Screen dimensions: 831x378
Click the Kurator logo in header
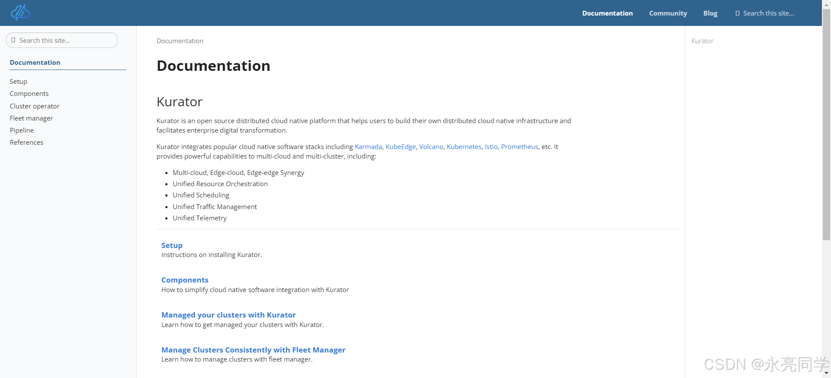20,13
